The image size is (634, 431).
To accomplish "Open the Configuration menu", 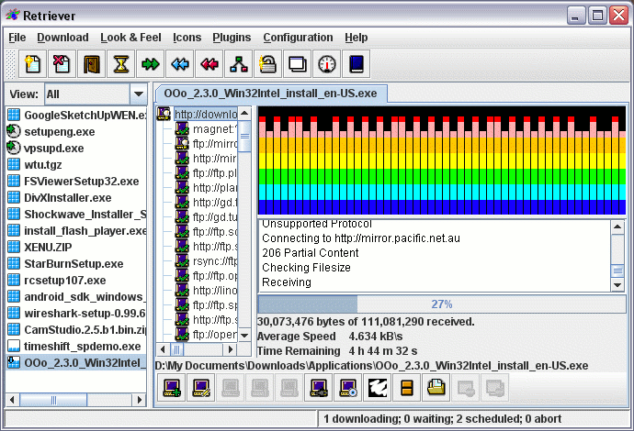I will 298,38.
